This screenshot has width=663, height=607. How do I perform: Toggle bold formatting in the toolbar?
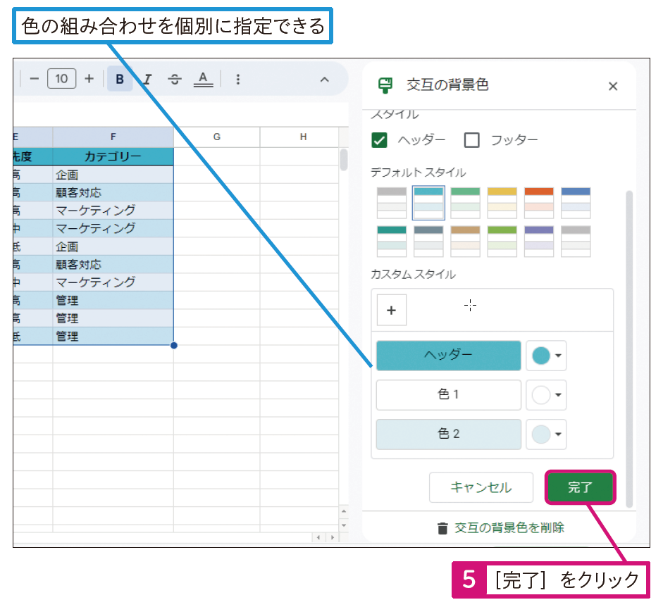(119, 79)
